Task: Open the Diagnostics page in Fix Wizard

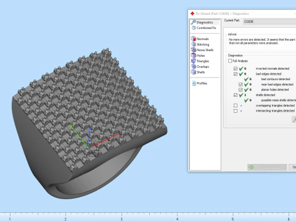Action: coord(205,22)
